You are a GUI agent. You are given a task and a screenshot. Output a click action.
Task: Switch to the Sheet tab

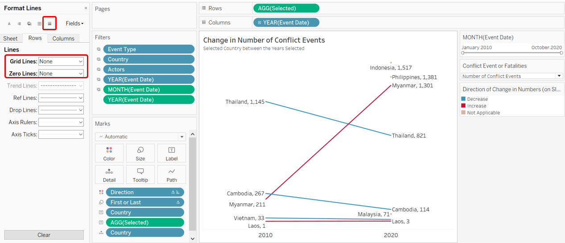point(11,38)
